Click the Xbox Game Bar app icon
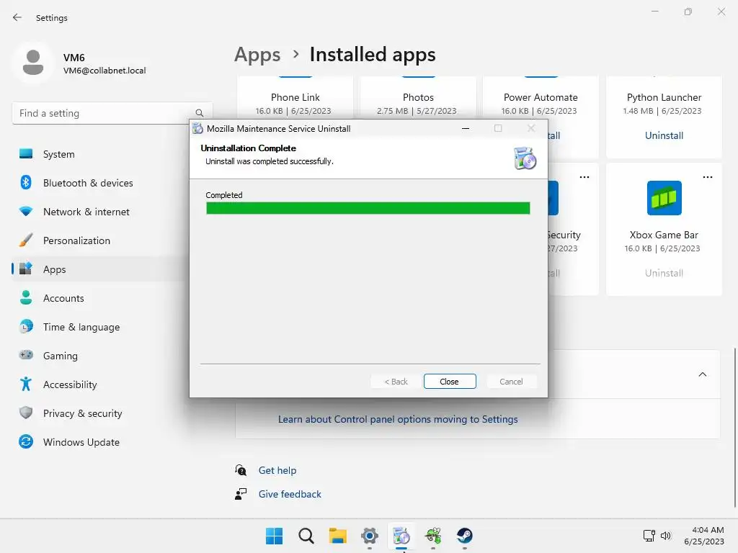 pos(664,198)
